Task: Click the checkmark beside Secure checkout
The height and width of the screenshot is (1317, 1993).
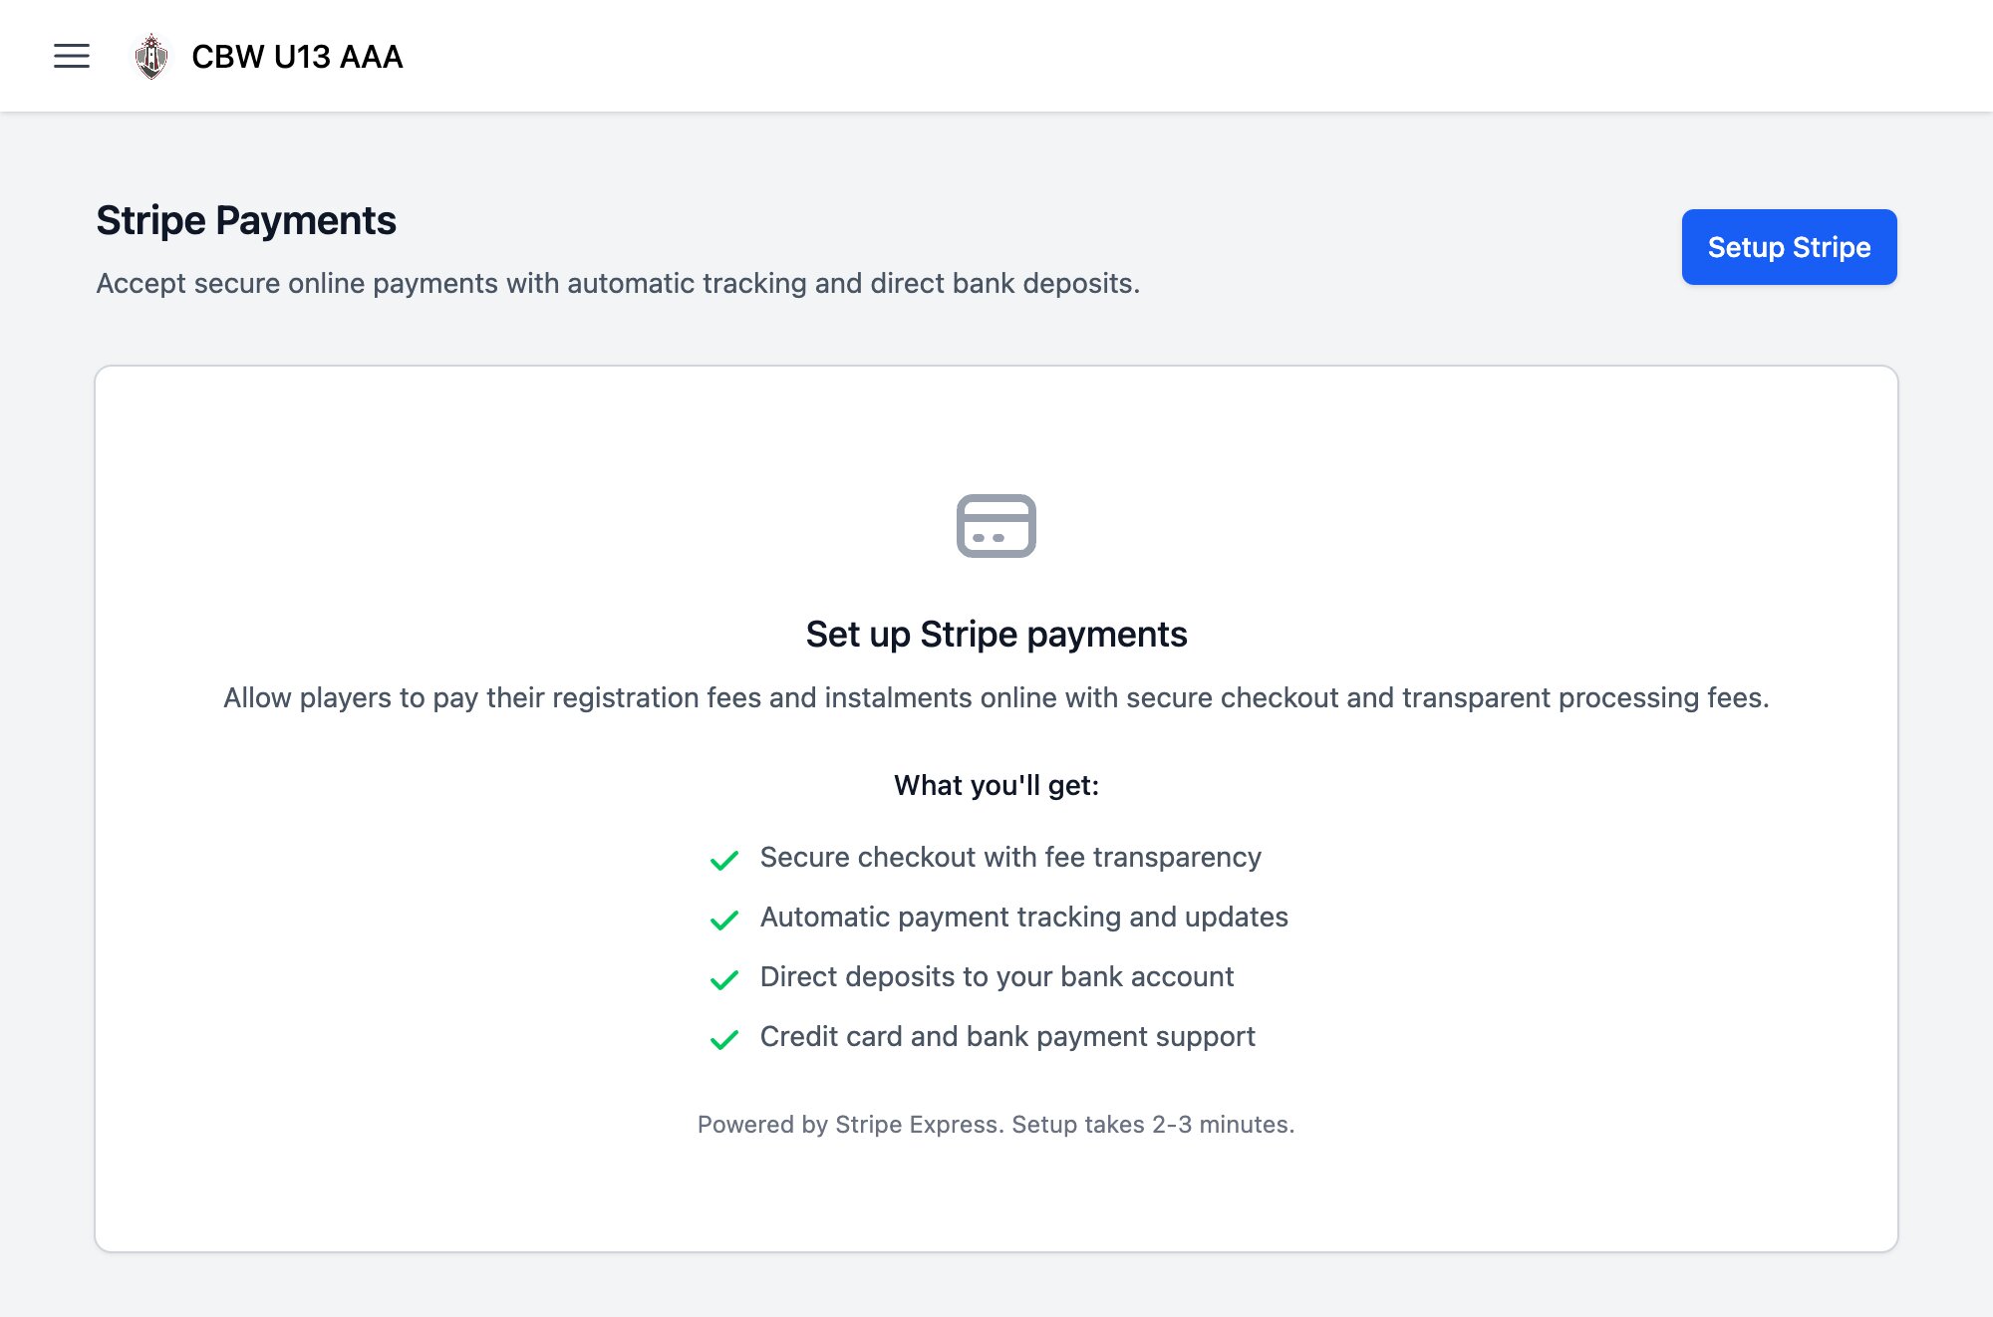Action: pyautogui.click(x=724, y=860)
